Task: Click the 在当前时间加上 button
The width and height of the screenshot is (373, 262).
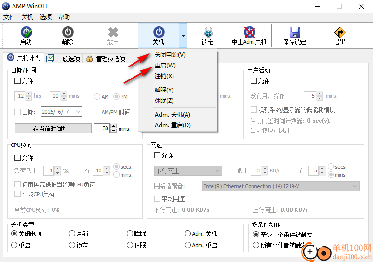Action: click(53, 129)
